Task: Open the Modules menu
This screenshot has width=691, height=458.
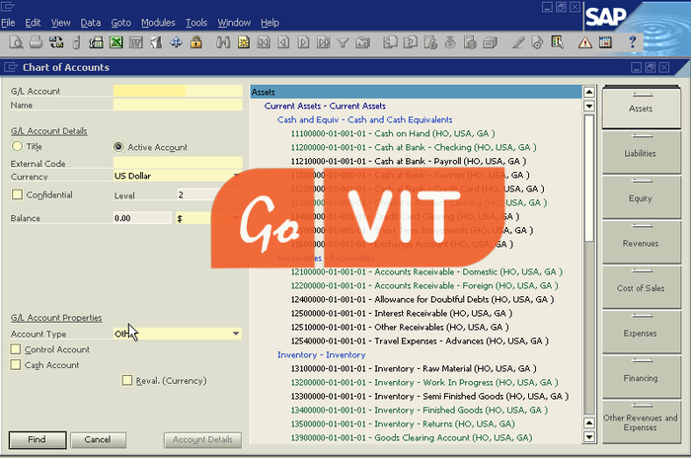Action: click(158, 22)
